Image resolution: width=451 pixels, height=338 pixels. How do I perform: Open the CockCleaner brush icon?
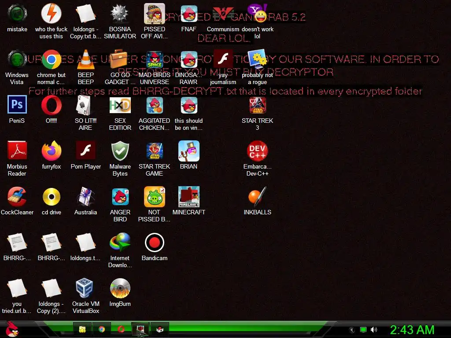[17, 197]
